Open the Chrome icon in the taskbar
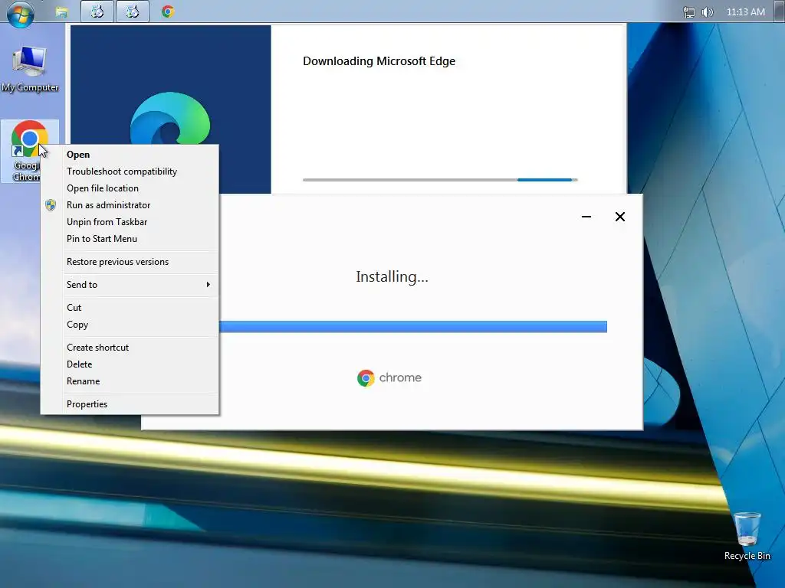 [x=168, y=11]
